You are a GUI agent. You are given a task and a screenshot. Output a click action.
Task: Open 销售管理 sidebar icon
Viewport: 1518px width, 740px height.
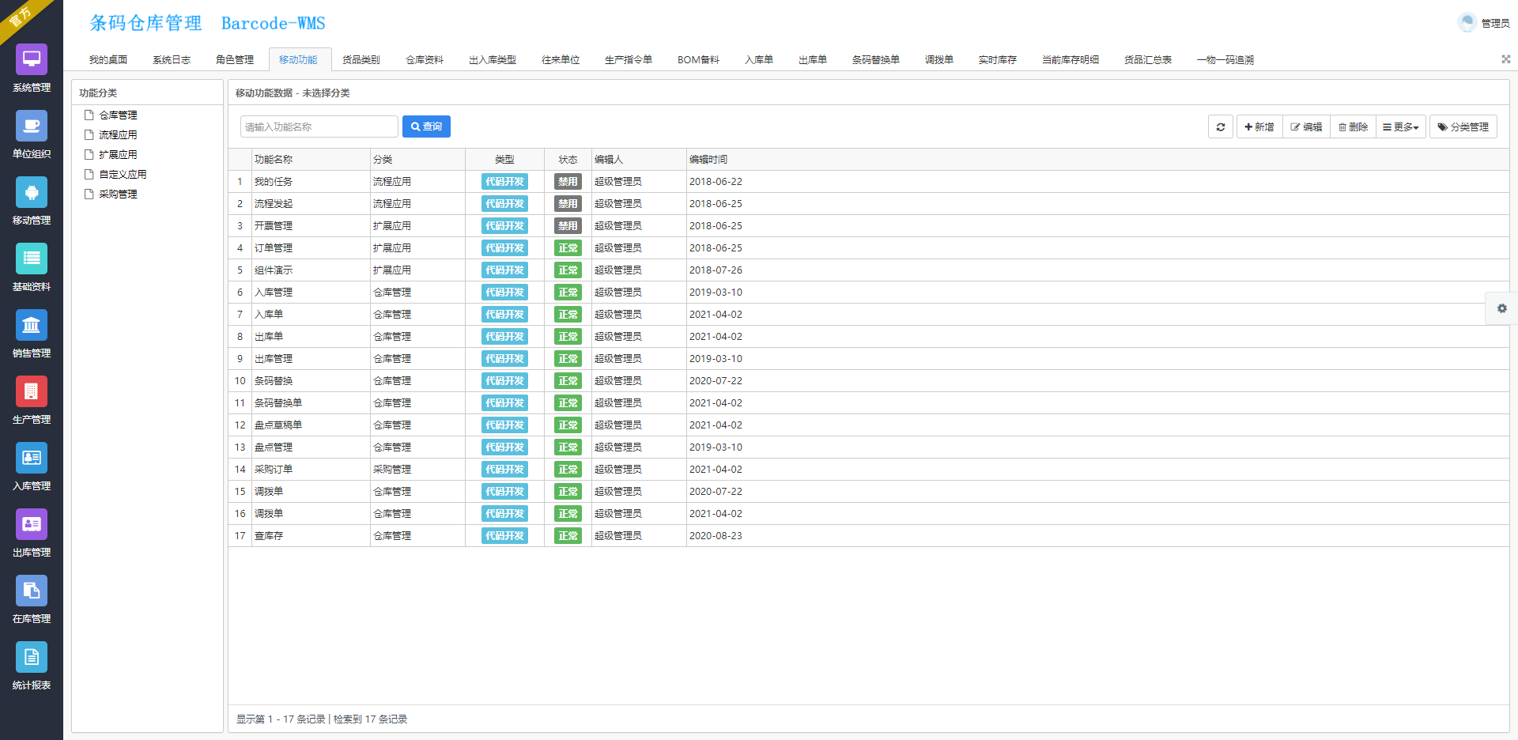(x=32, y=325)
